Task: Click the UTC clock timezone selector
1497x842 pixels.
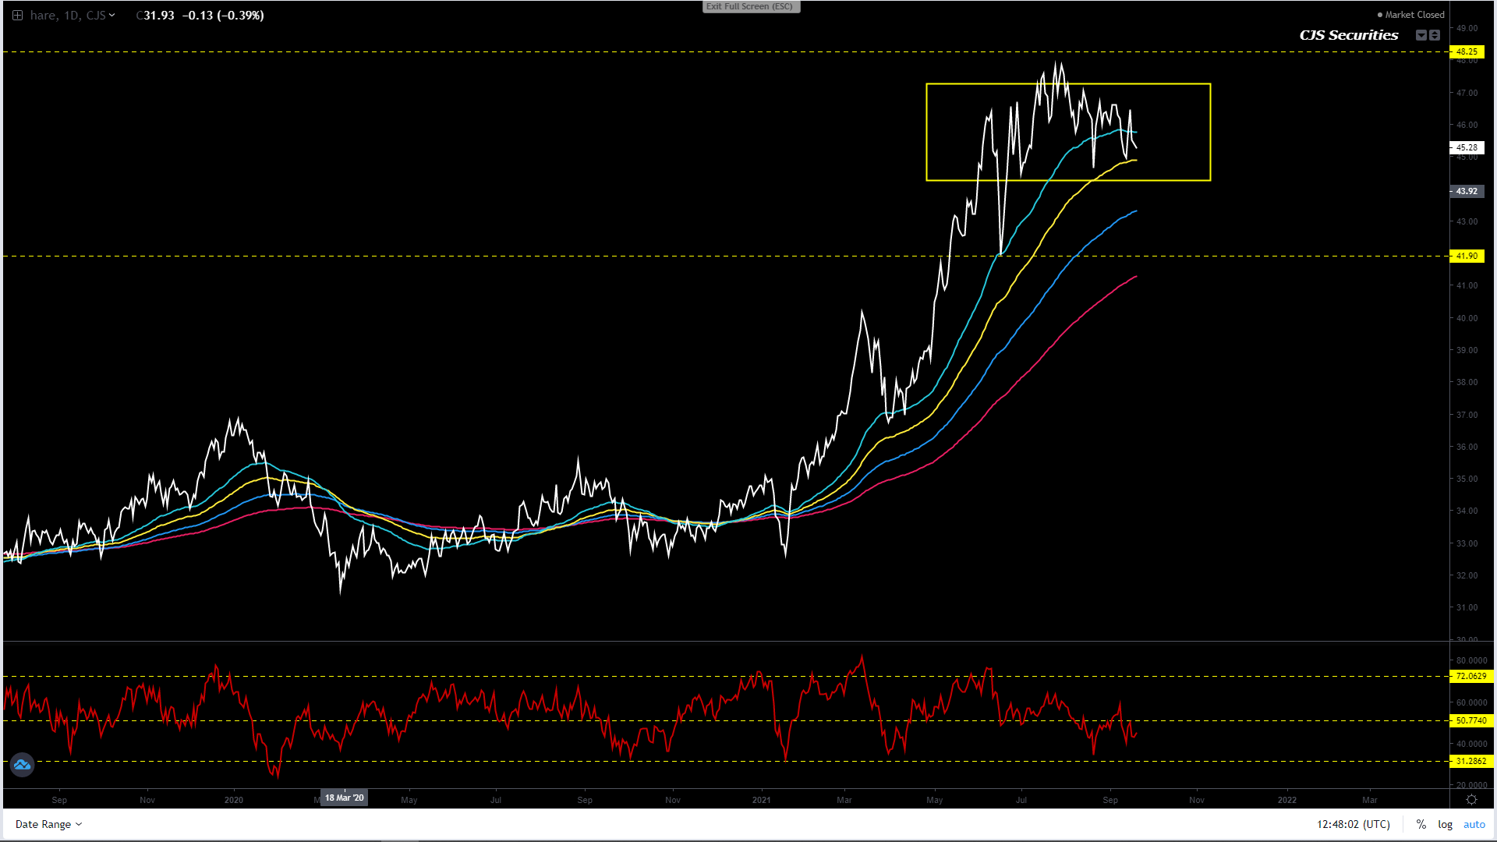Action: (x=1353, y=824)
